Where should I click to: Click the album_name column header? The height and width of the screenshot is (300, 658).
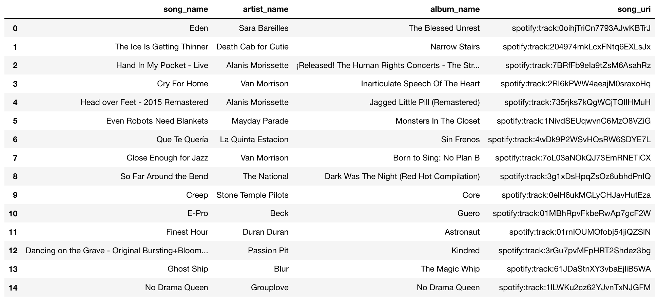[x=455, y=9]
